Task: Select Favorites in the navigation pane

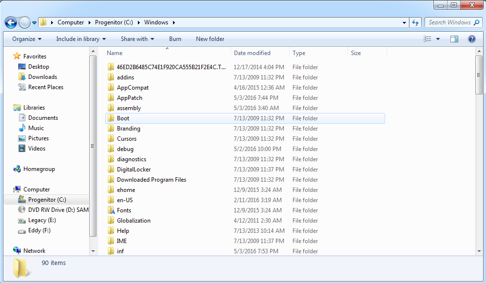Action: click(x=35, y=57)
